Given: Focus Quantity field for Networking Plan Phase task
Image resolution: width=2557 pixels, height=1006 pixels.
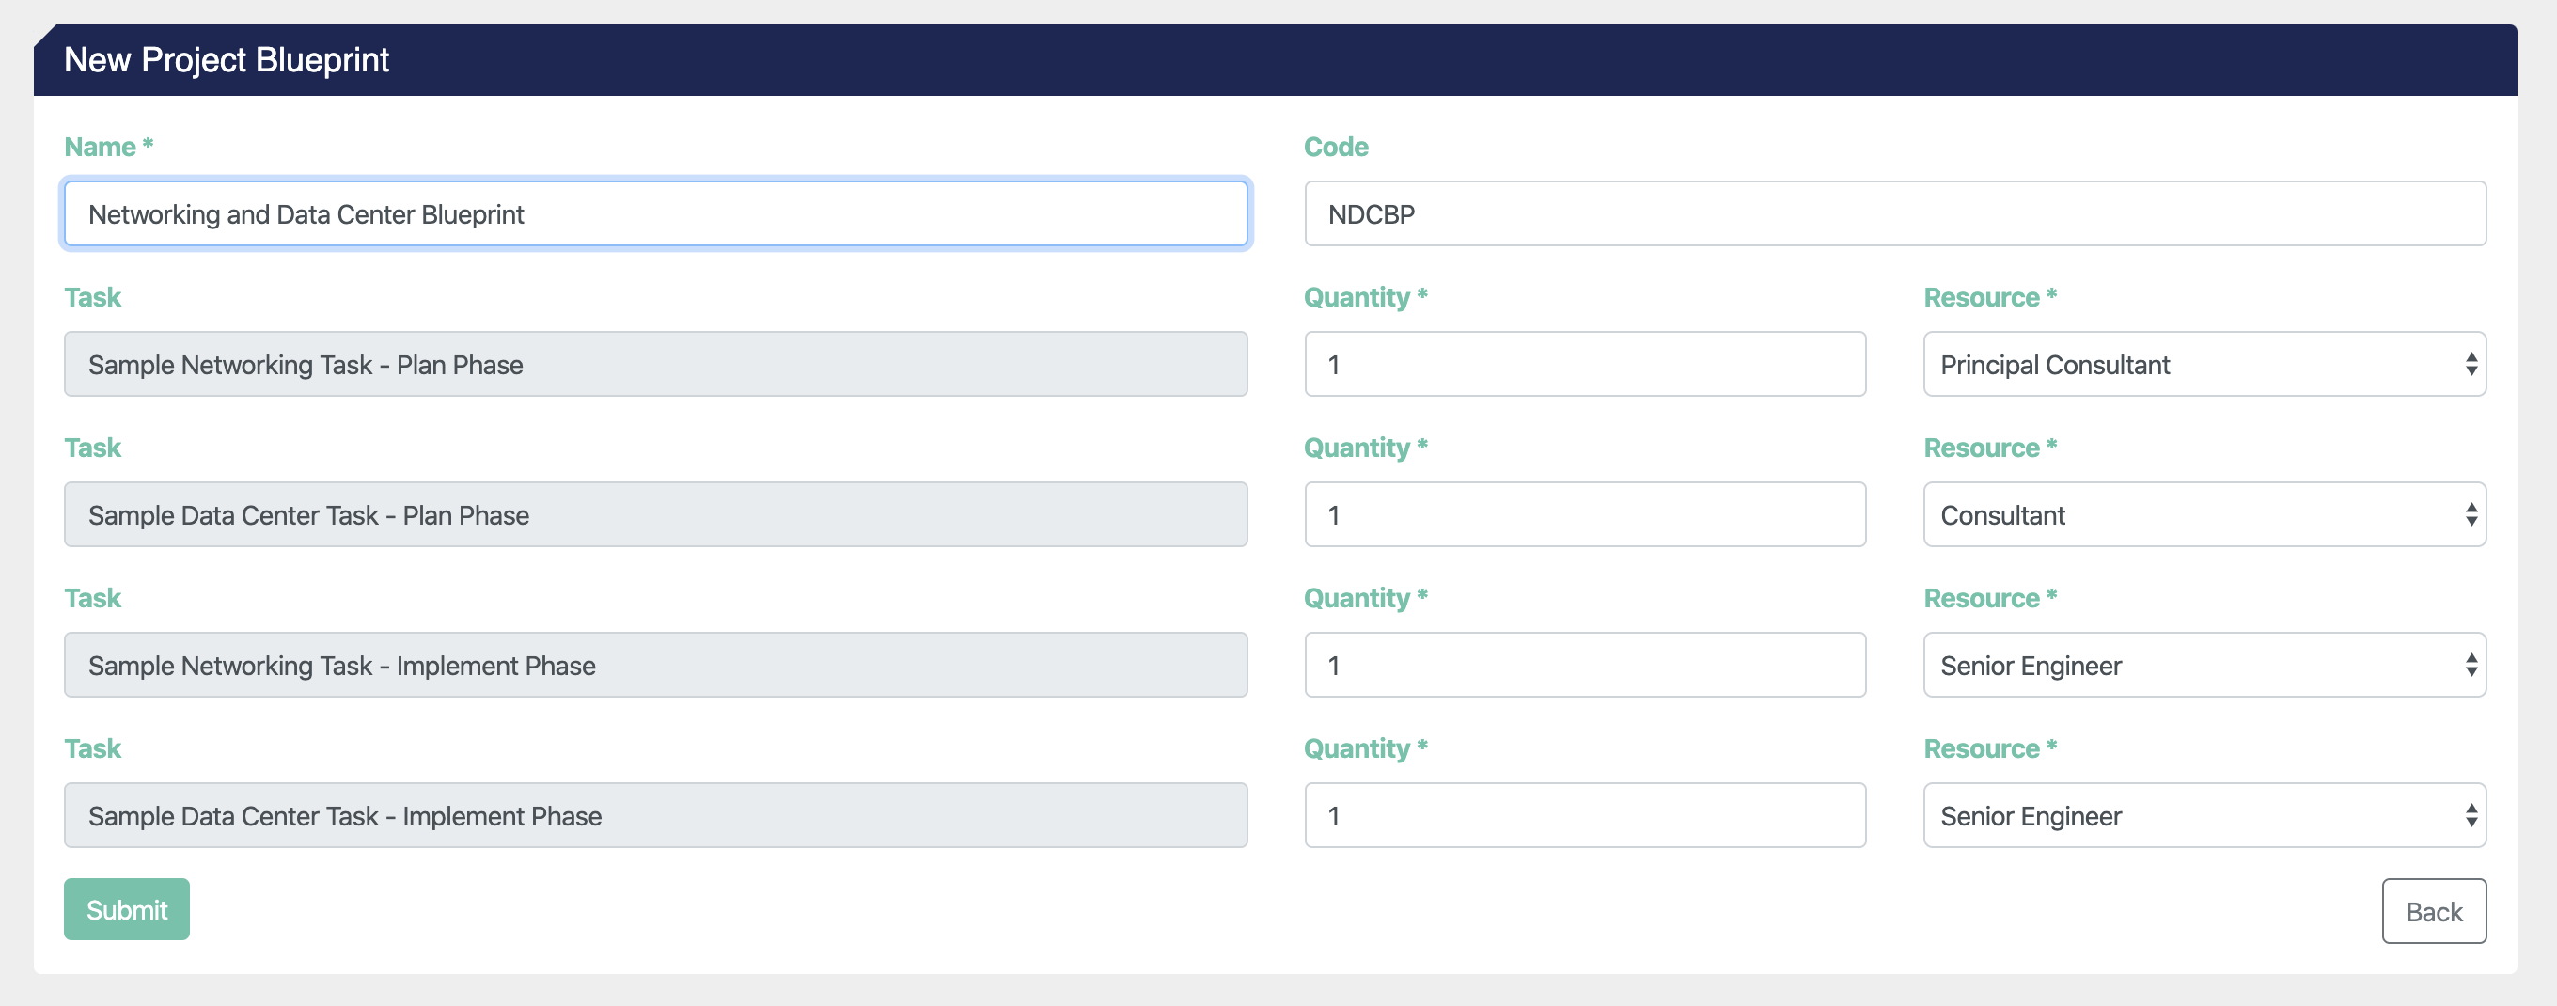Looking at the screenshot, I should click(1585, 365).
